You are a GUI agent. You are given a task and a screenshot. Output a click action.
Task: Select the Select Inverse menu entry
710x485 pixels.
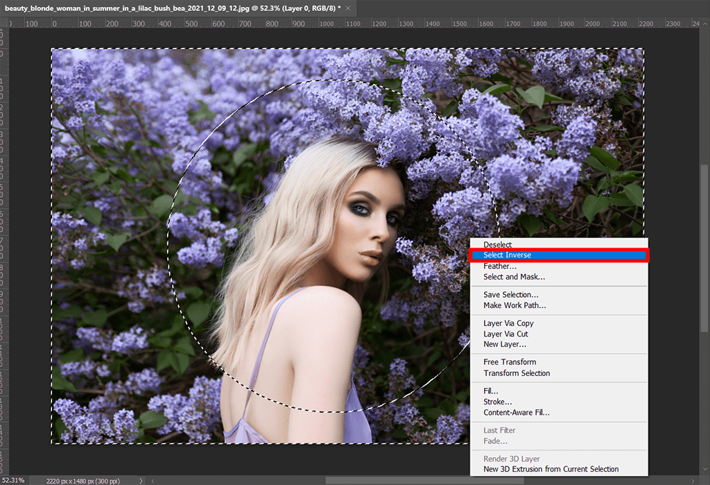coord(559,255)
